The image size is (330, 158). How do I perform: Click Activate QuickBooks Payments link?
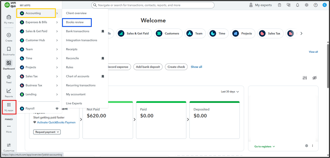click(x=56, y=122)
